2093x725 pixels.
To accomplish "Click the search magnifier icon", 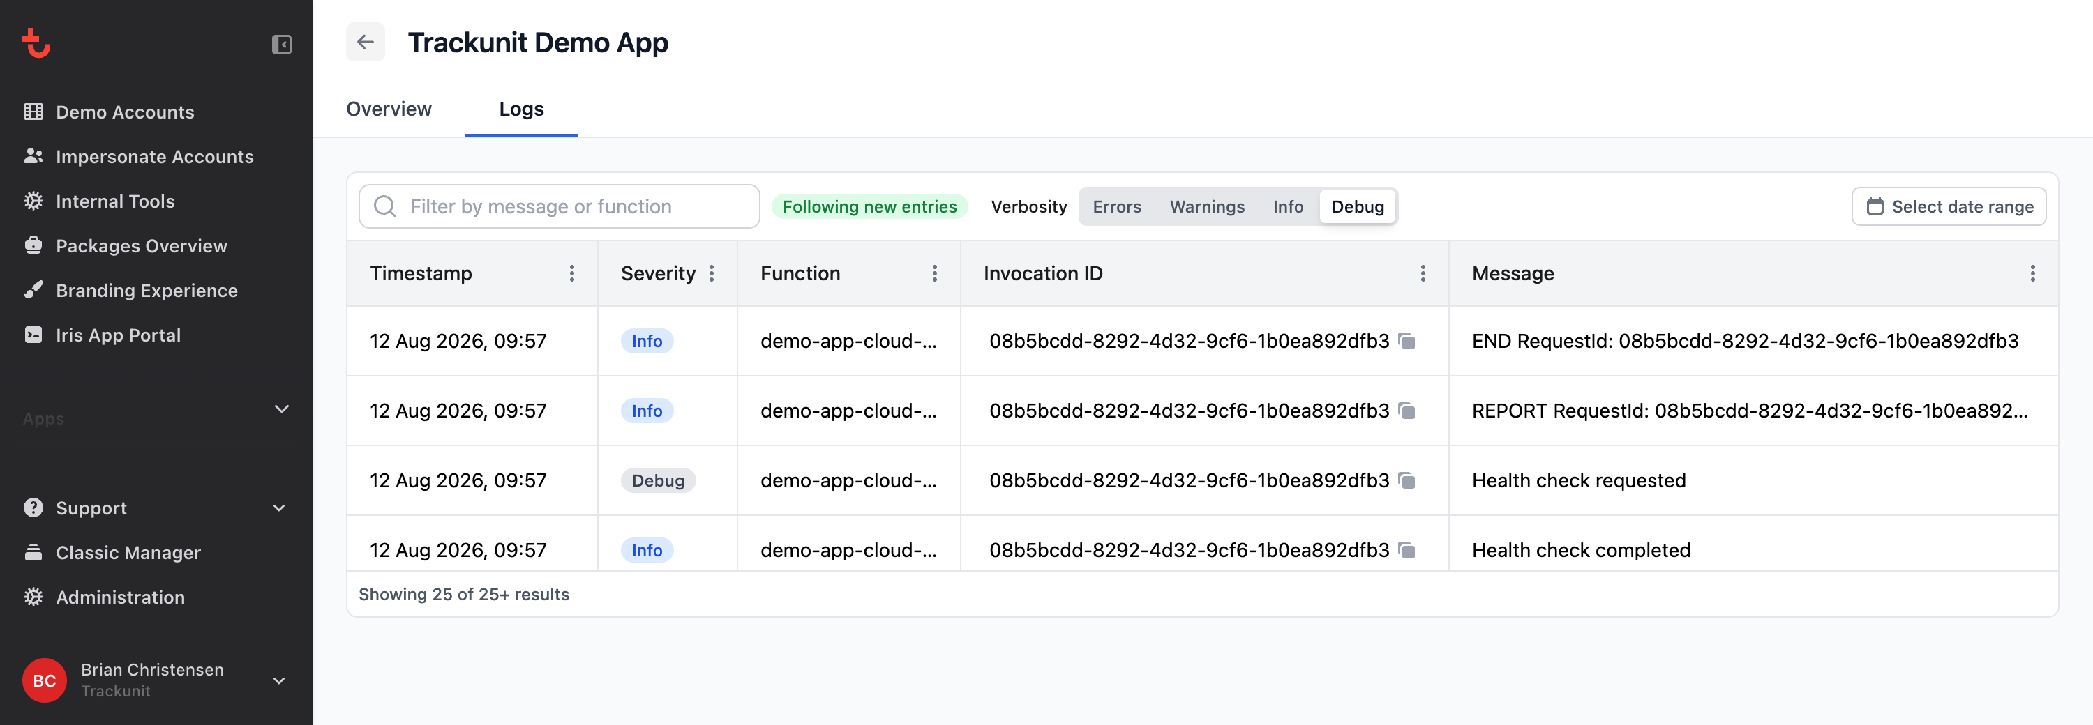I will coord(385,206).
